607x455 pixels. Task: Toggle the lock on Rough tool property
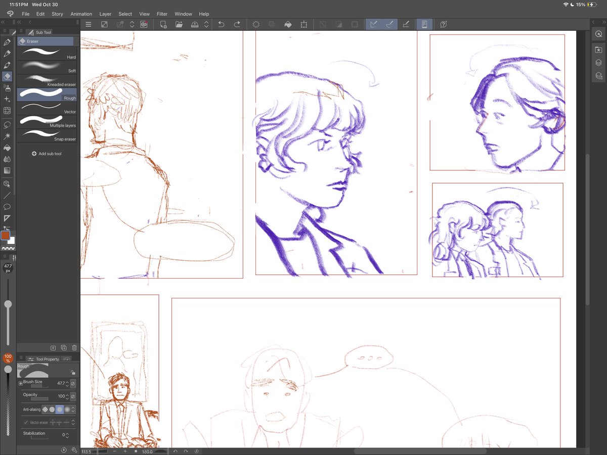pos(73,372)
